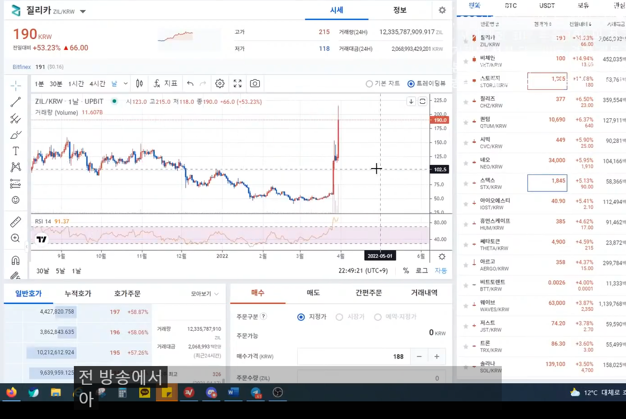Switch to the 정보 tab
This screenshot has height=419, width=626.
399,10
